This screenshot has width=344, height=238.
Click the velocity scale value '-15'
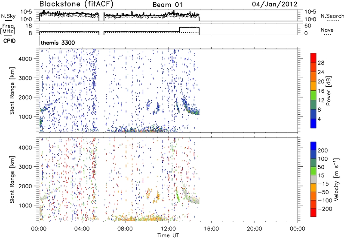(323, 184)
